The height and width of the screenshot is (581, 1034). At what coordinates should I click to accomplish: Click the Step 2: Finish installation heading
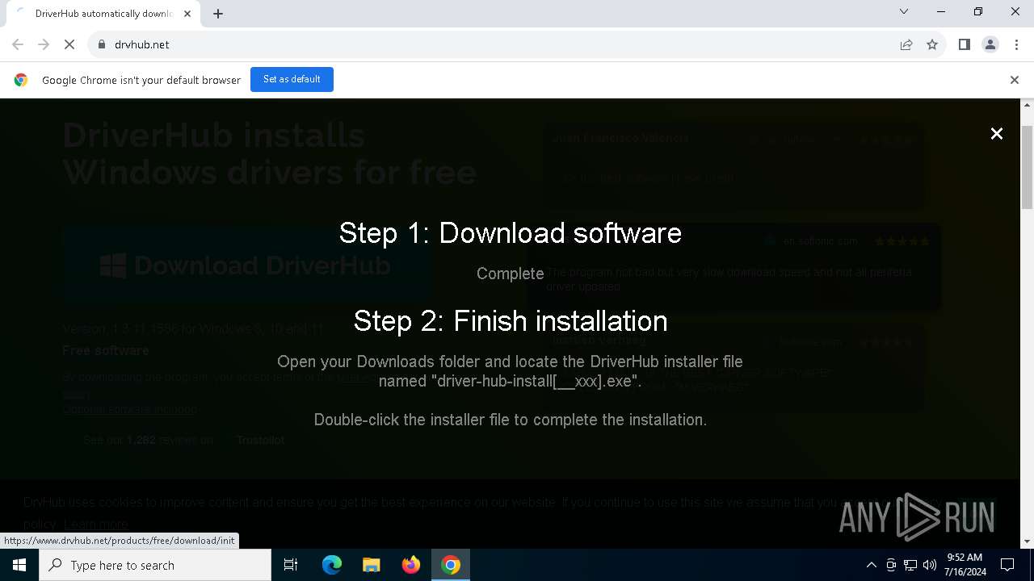point(511,321)
